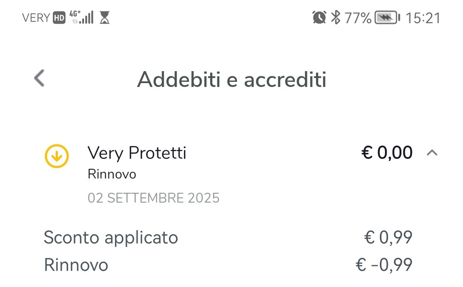Tap the Sconto applicato row label
The image size is (463, 287).
(111, 237)
